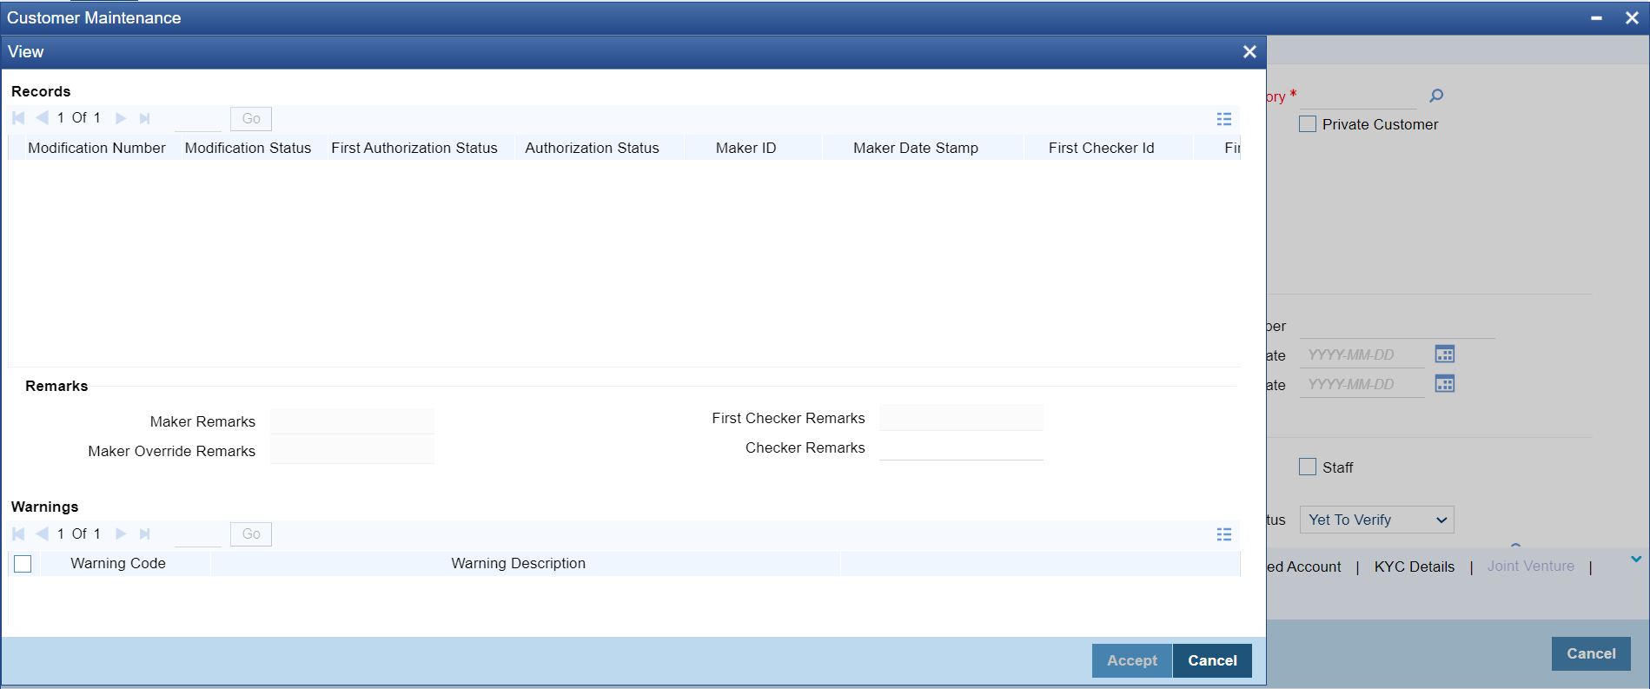This screenshot has height=689, width=1650.
Task: Click the input field beside the search icon
Action: (x=1358, y=96)
